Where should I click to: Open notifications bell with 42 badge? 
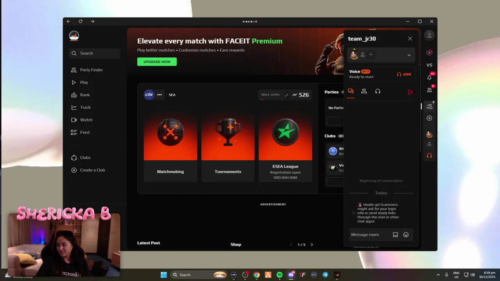pos(429,77)
